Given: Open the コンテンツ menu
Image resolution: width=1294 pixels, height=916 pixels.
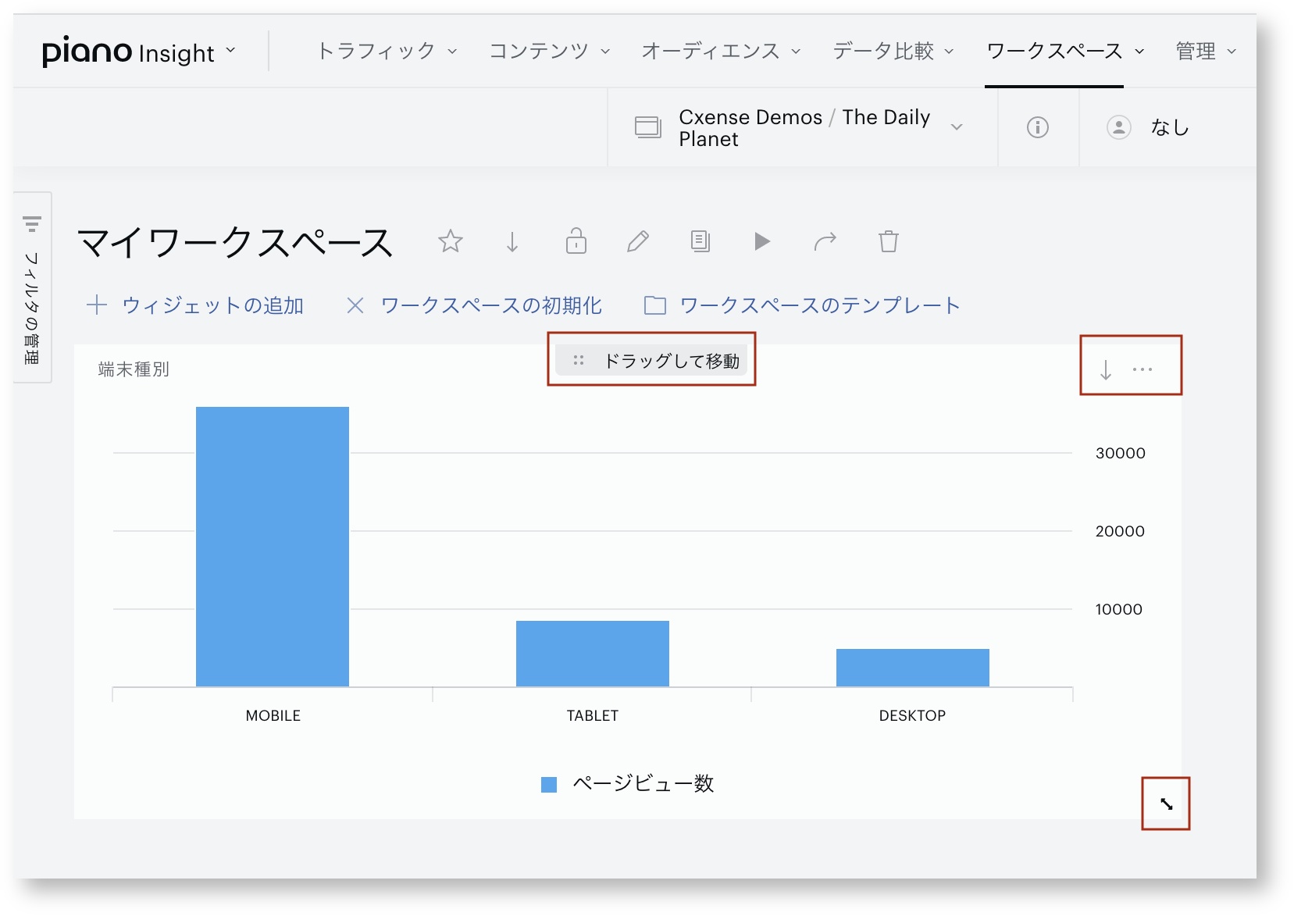Looking at the screenshot, I should tap(549, 51).
